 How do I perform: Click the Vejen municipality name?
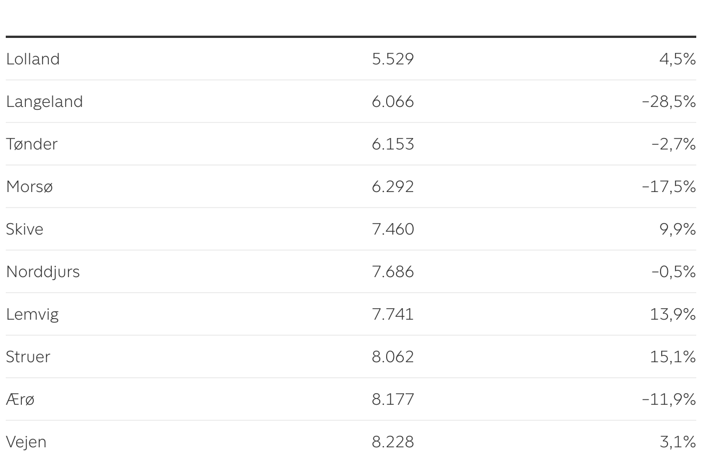point(26,442)
